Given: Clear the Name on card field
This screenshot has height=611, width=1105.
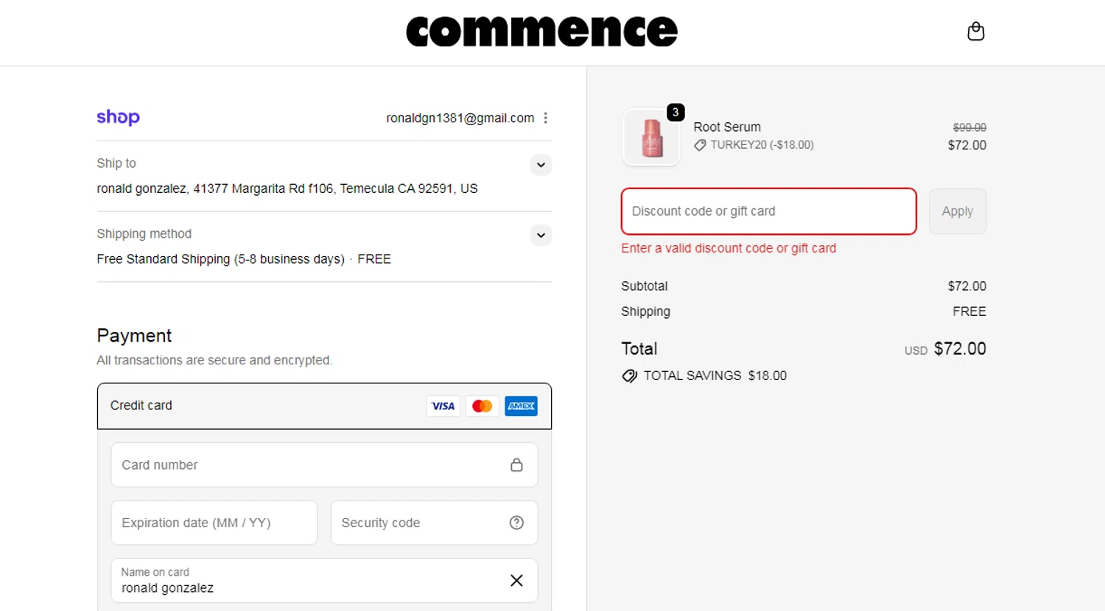Looking at the screenshot, I should point(516,580).
